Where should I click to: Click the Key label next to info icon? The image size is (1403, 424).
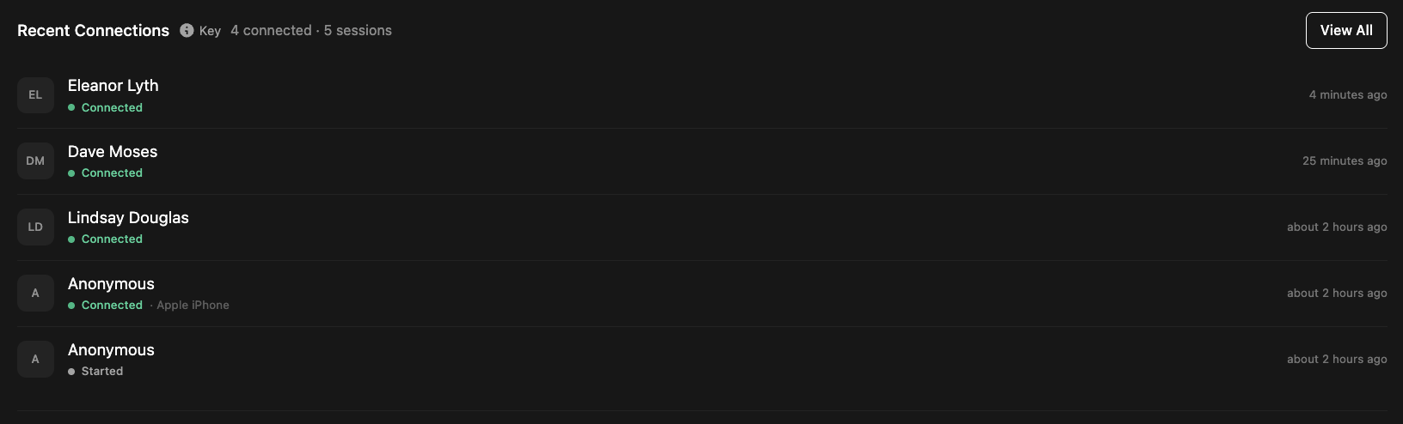click(210, 31)
